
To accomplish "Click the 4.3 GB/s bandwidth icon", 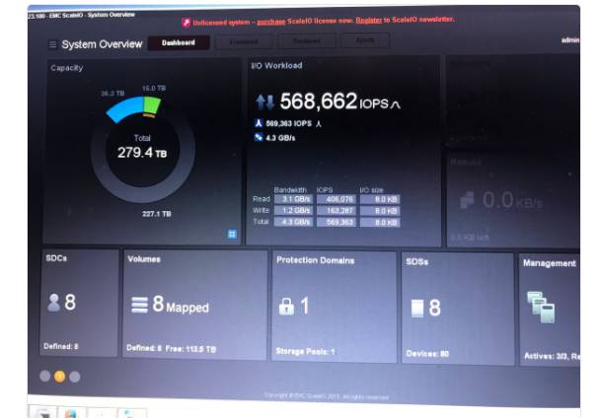I will pyautogui.click(x=259, y=138).
